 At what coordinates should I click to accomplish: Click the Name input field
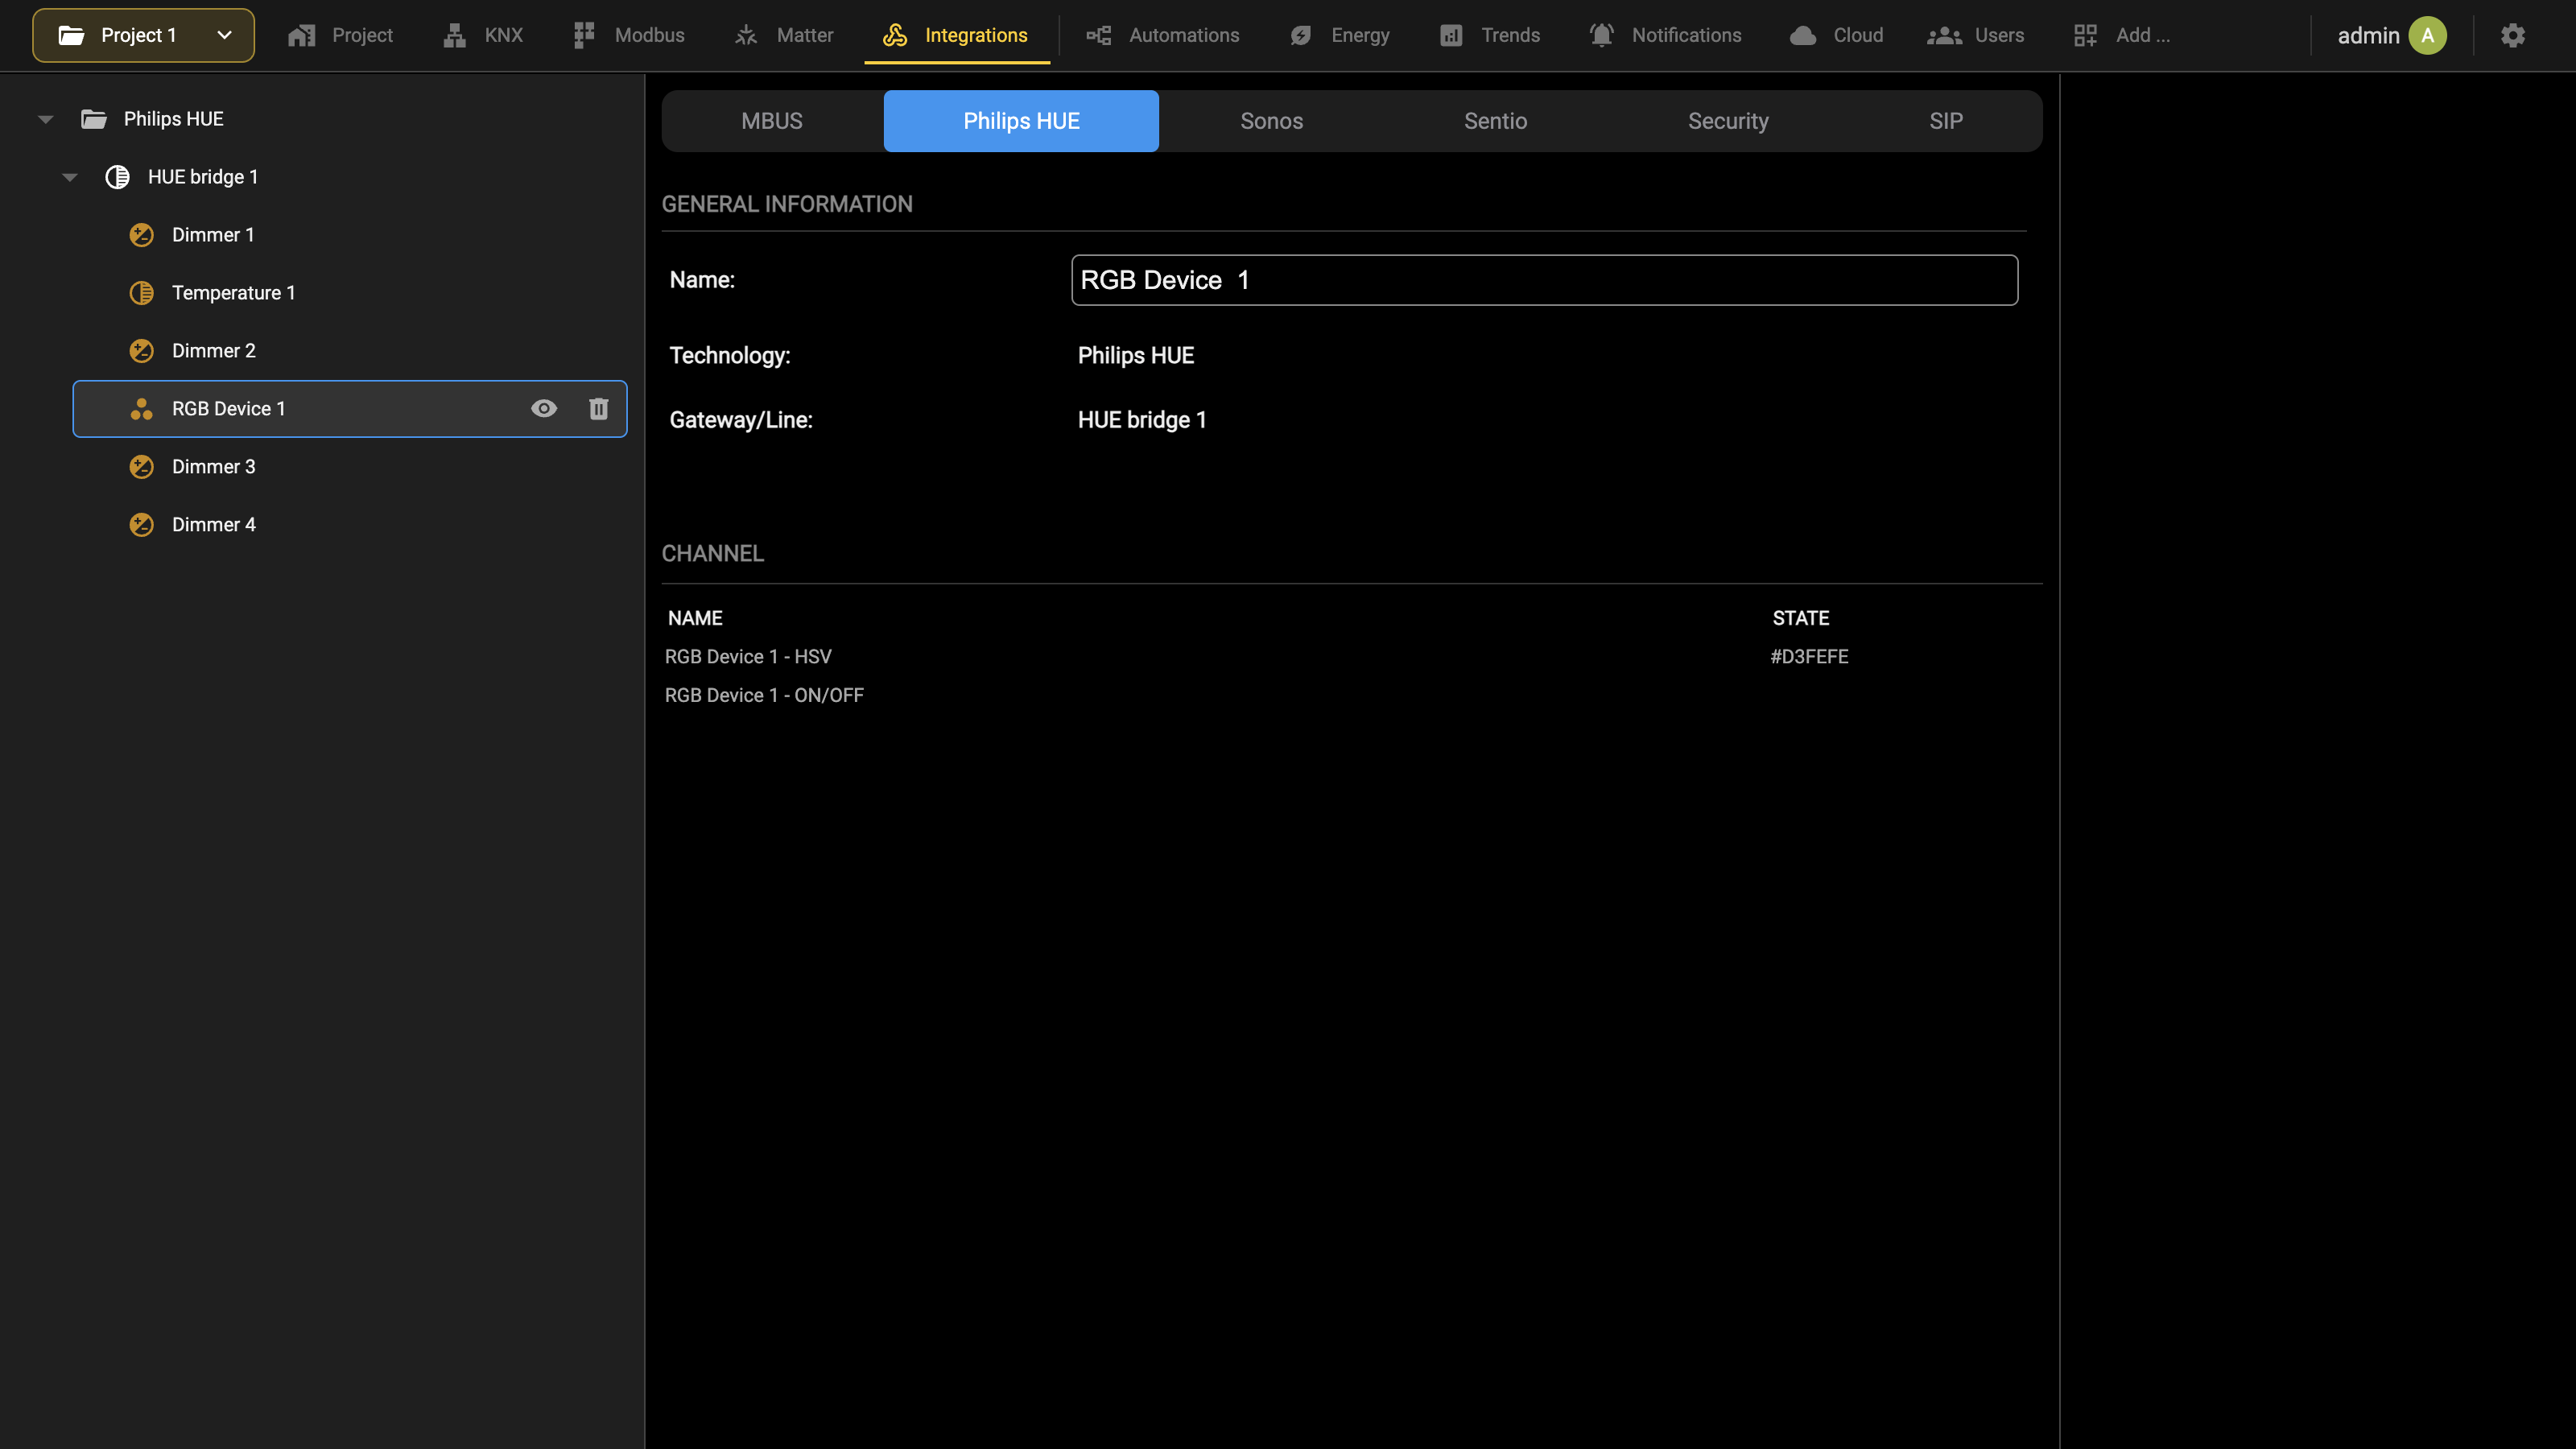(x=1544, y=280)
